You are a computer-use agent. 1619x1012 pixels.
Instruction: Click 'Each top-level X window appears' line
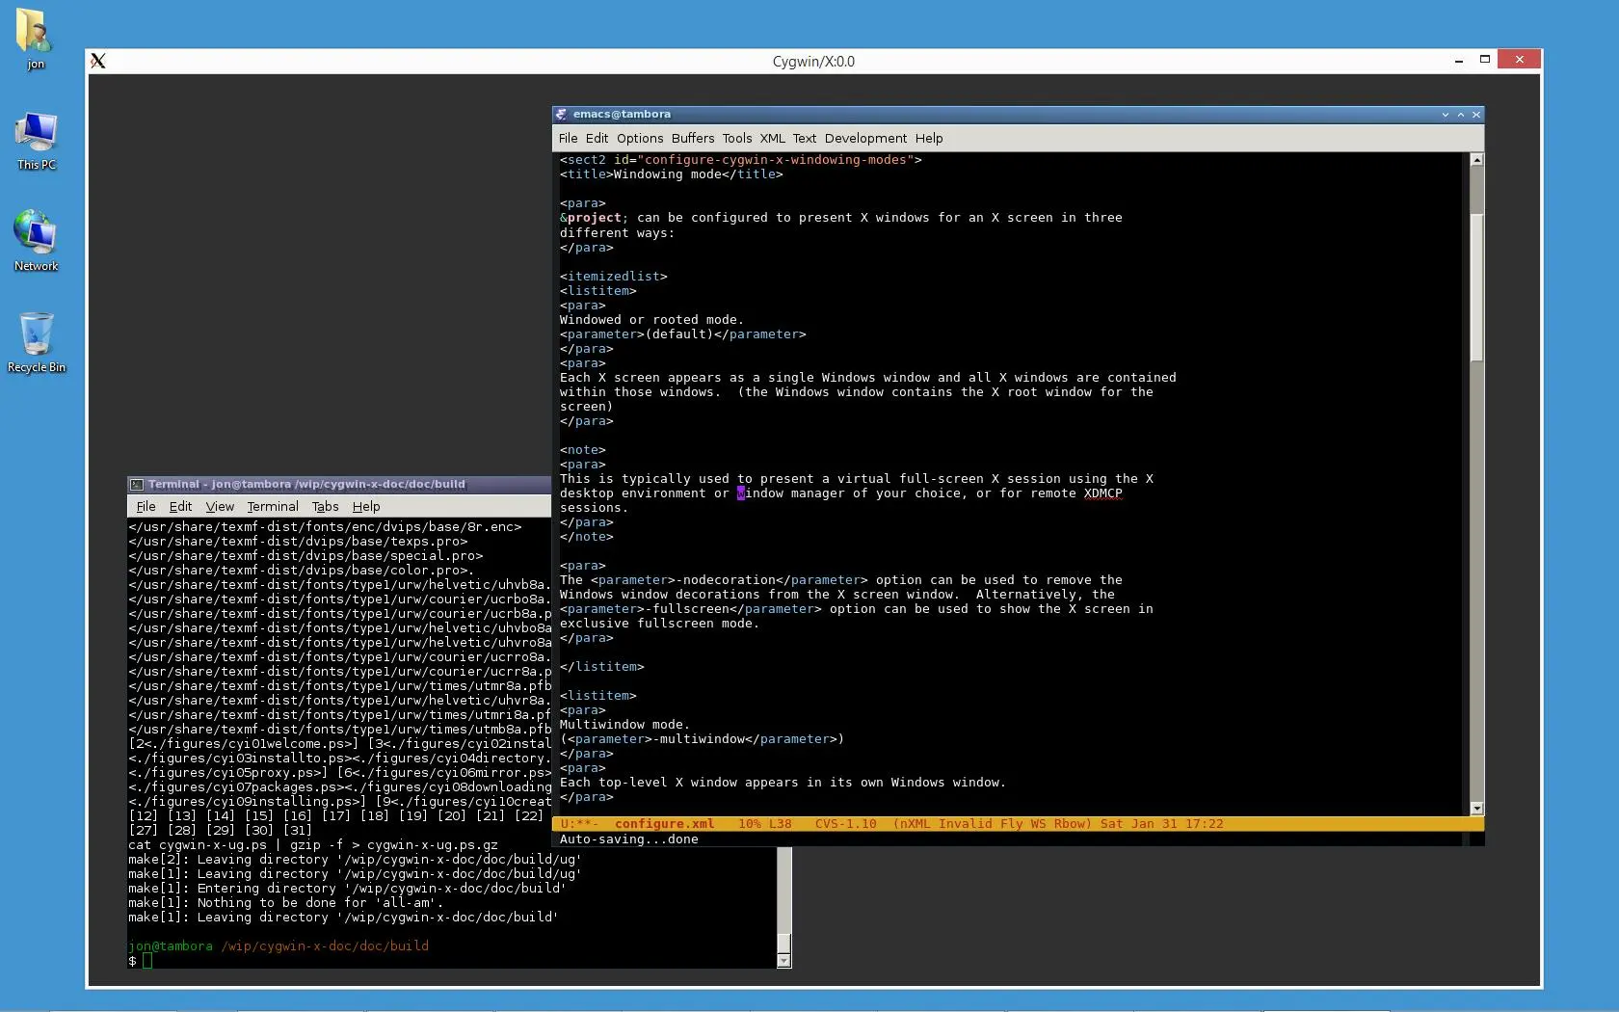coord(783,783)
